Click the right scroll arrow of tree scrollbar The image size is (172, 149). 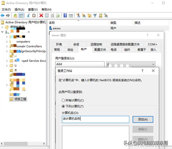tap(44, 144)
